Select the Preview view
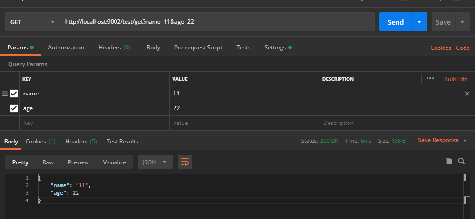Viewport: 475px width, 219px height. click(x=78, y=162)
